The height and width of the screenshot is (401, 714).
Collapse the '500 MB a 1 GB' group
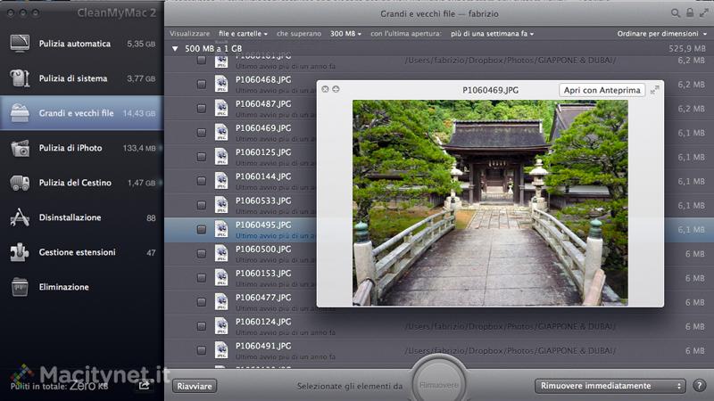[175, 49]
